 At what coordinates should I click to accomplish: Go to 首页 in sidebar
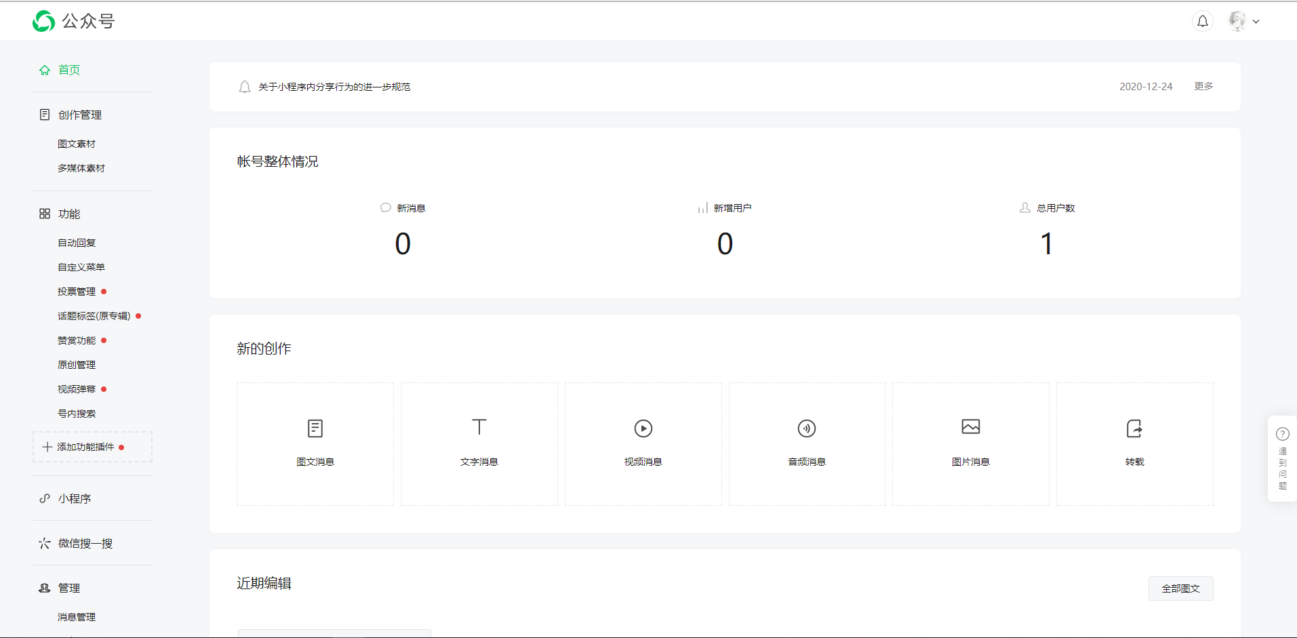click(69, 70)
